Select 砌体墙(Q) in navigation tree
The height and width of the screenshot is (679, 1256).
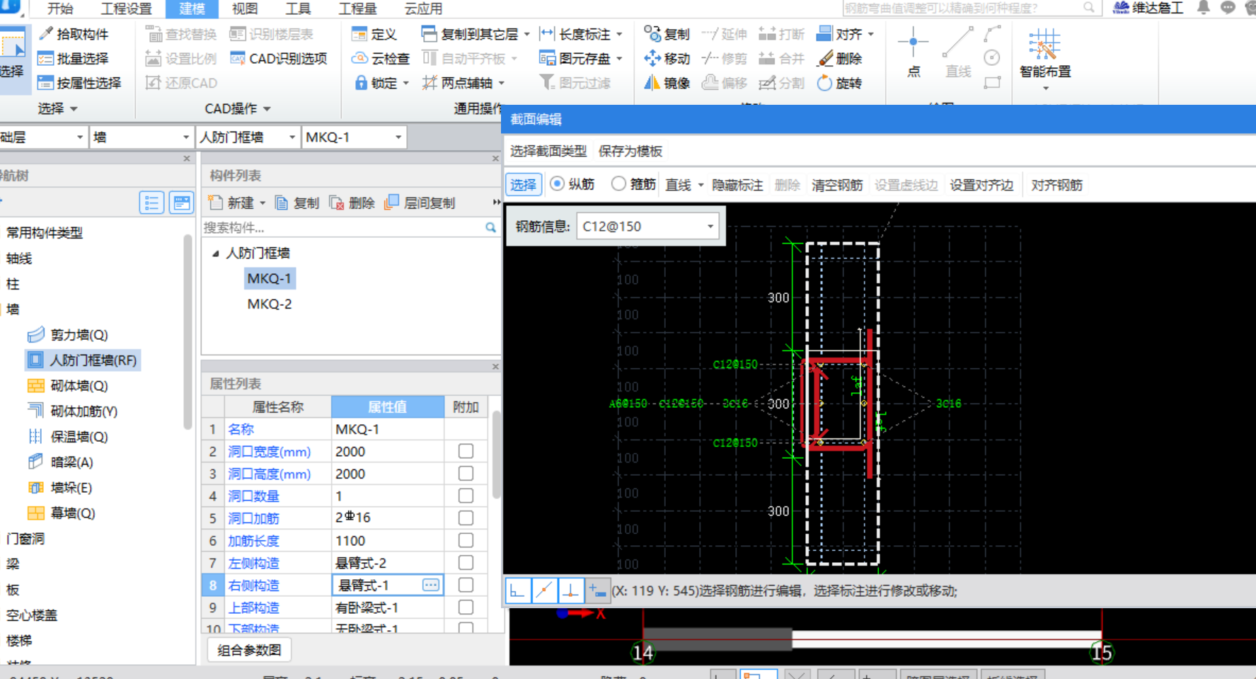point(68,386)
